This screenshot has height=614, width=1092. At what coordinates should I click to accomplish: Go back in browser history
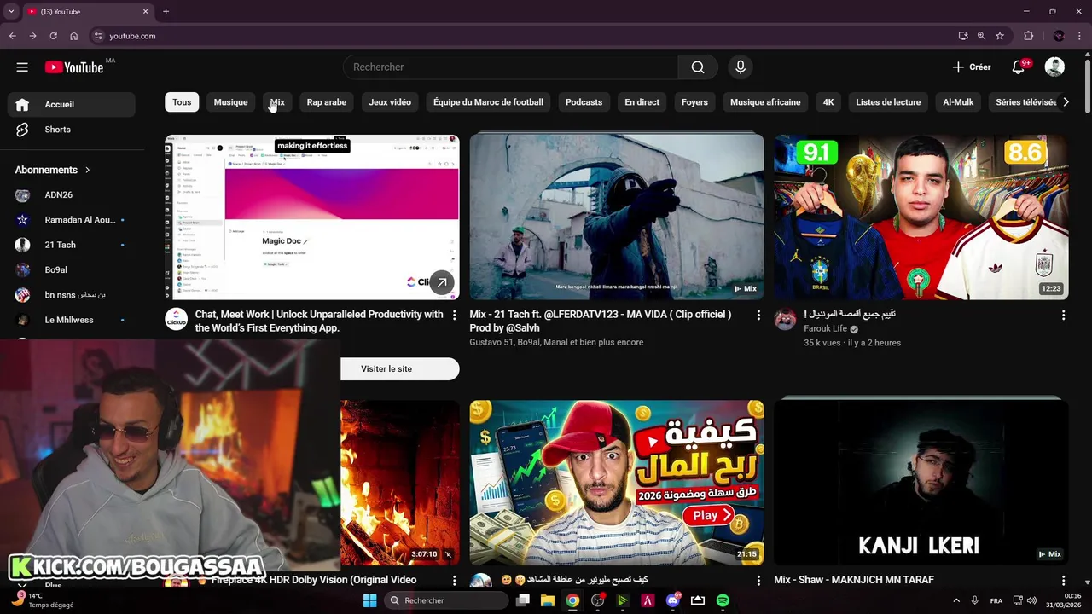(12, 36)
